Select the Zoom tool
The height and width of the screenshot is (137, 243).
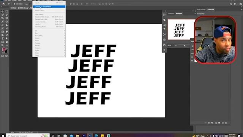pyautogui.click(x=3, y=45)
